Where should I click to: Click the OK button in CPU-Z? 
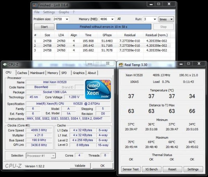[x=102, y=166]
